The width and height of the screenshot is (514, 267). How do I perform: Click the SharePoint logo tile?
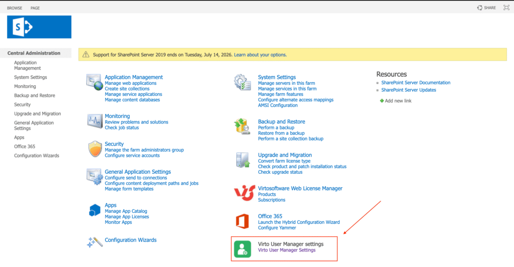(x=39, y=27)
